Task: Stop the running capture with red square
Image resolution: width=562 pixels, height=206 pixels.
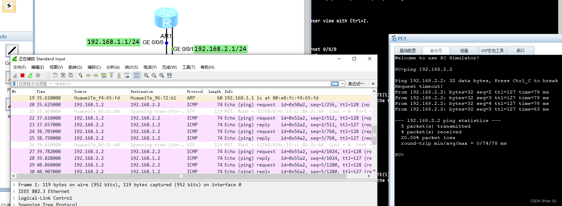Action: [22, 75]
